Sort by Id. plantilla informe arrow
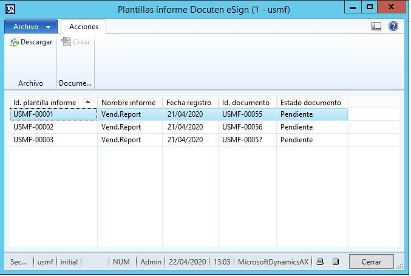This screenshot has height=276, width=411. [x=88, y=102]
